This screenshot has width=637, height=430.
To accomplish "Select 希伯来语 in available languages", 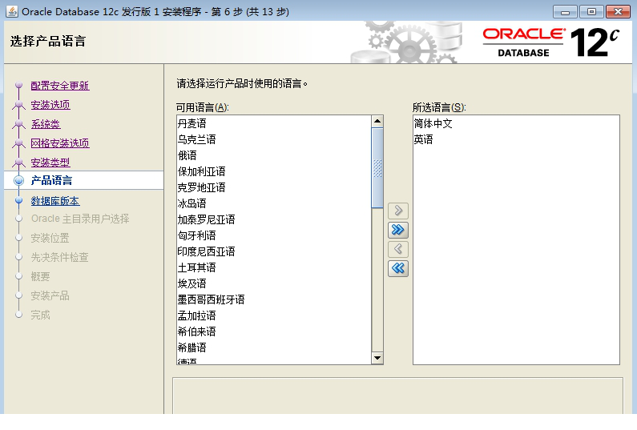I will coord(274,332).
